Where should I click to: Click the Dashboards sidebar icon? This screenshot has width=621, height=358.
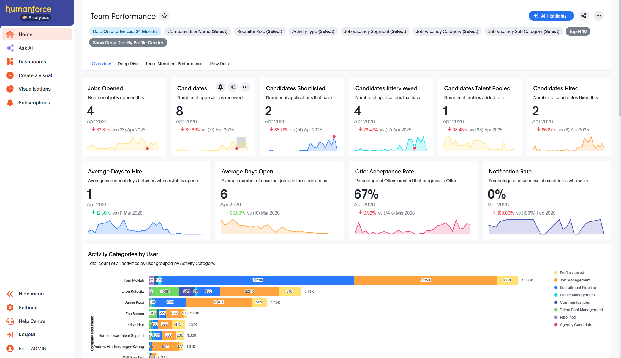point(10,62)
